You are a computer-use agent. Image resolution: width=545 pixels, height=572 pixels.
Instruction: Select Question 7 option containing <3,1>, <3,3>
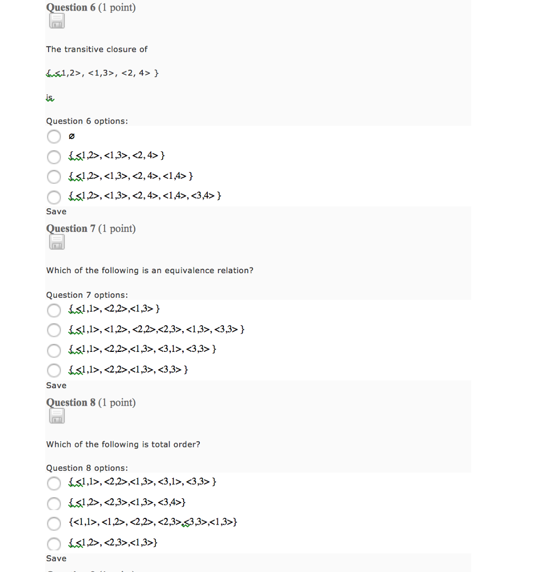pos(54,351)
